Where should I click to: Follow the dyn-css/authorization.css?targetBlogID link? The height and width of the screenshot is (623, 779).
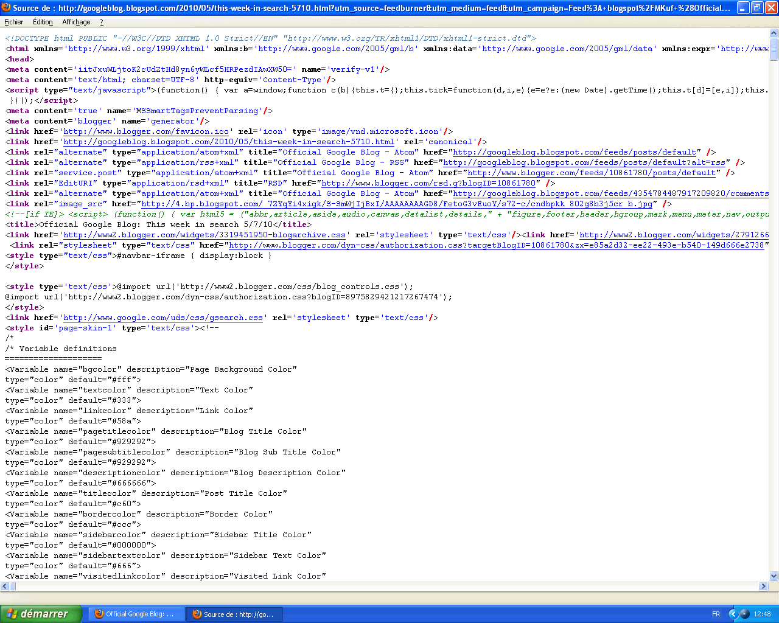click(x=496, y=245)
